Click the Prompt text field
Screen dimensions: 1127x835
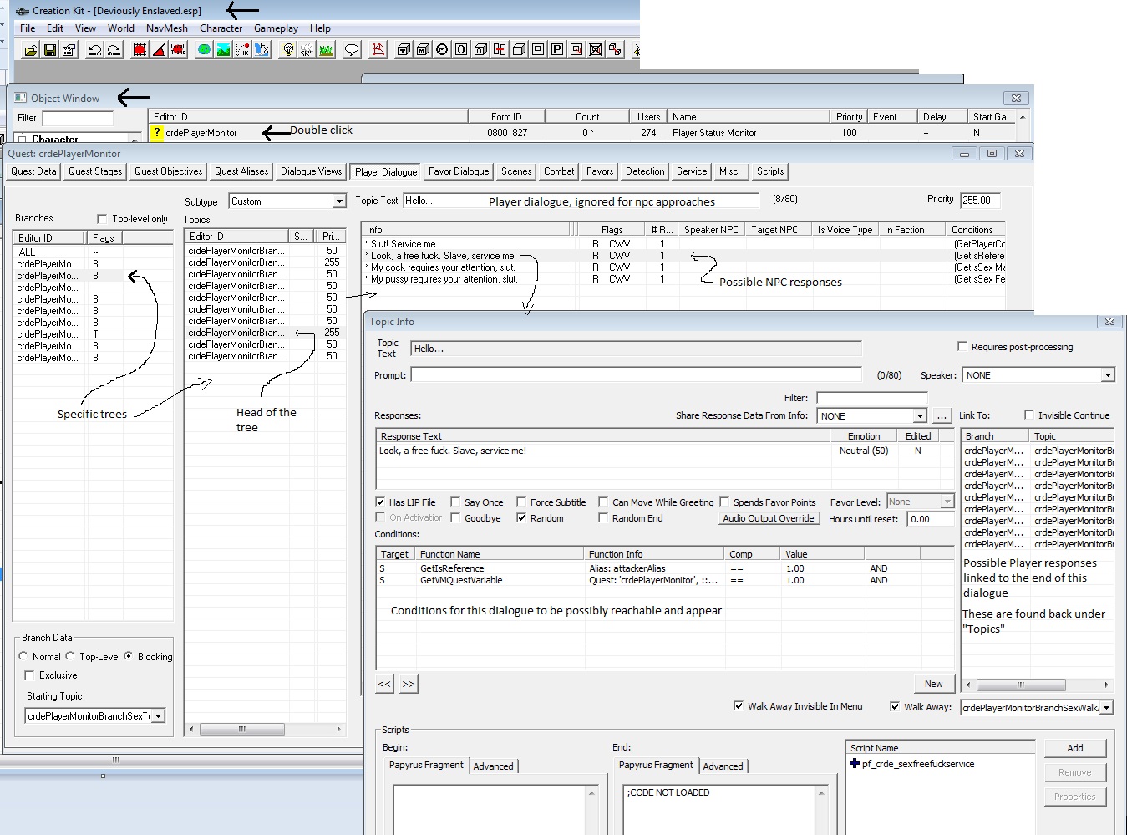point(636,375)
